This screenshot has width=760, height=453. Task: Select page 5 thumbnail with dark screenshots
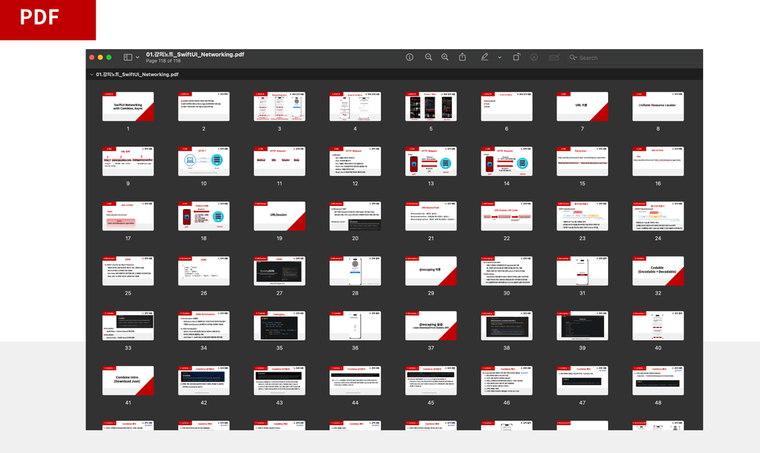coord(431,106)
